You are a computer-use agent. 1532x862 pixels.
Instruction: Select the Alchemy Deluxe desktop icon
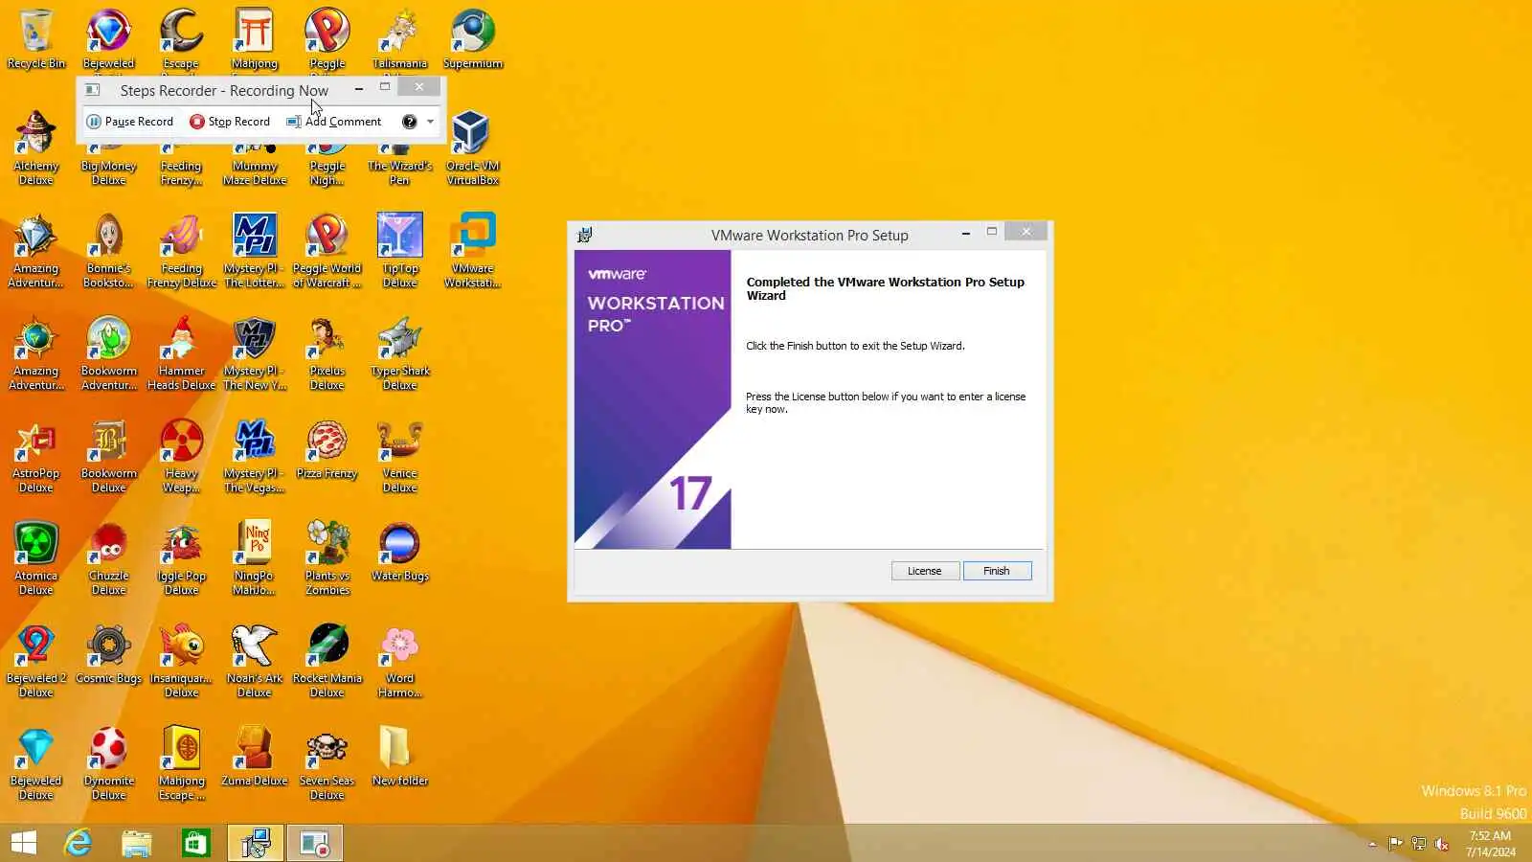(x=36, y=148)
